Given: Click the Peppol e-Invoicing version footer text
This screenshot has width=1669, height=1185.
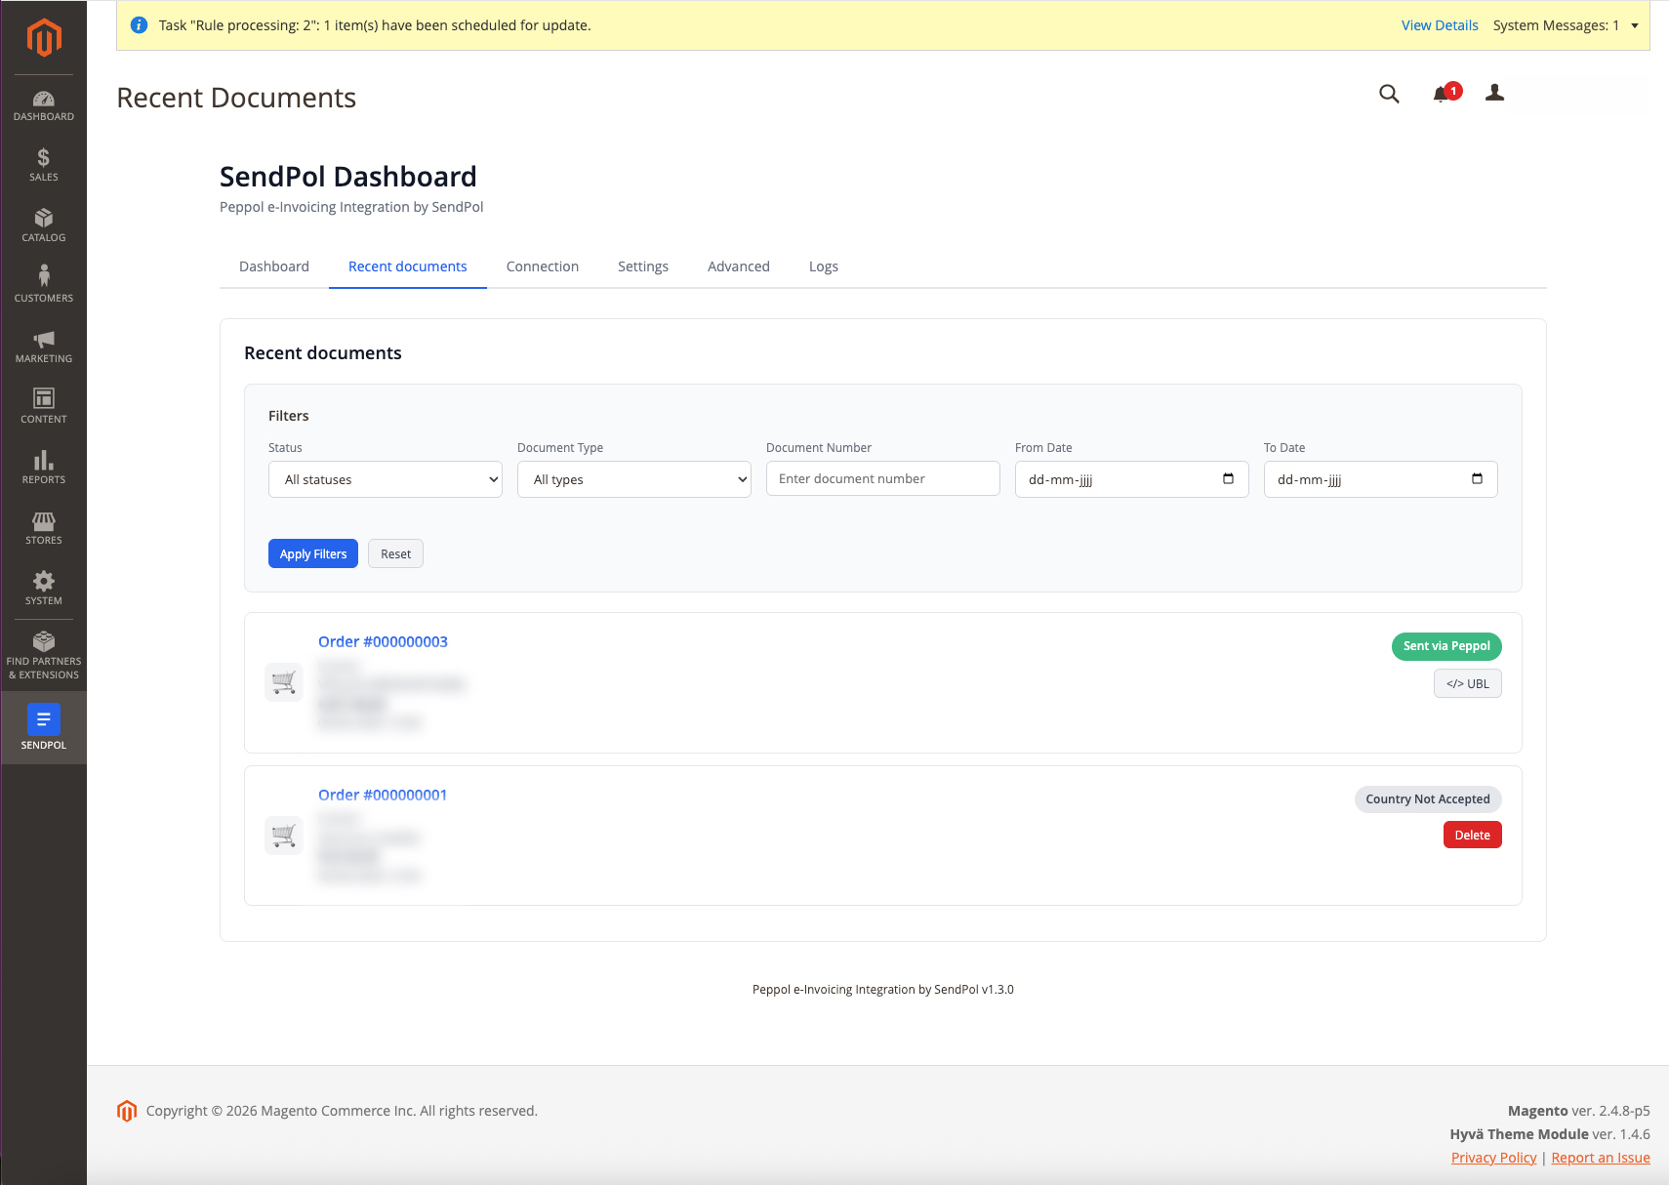Looking at the screenshot, I should (883, 990).
